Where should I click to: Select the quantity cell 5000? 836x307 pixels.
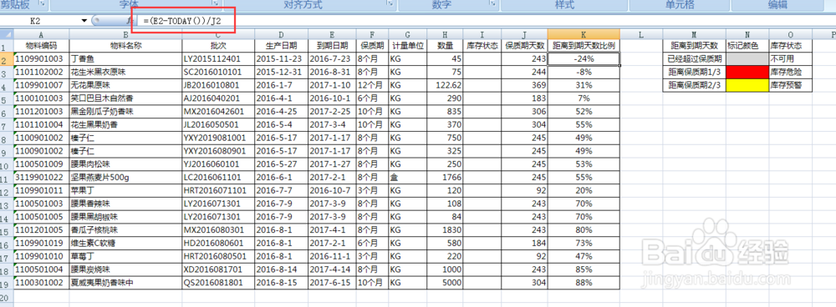pos(445,284)
